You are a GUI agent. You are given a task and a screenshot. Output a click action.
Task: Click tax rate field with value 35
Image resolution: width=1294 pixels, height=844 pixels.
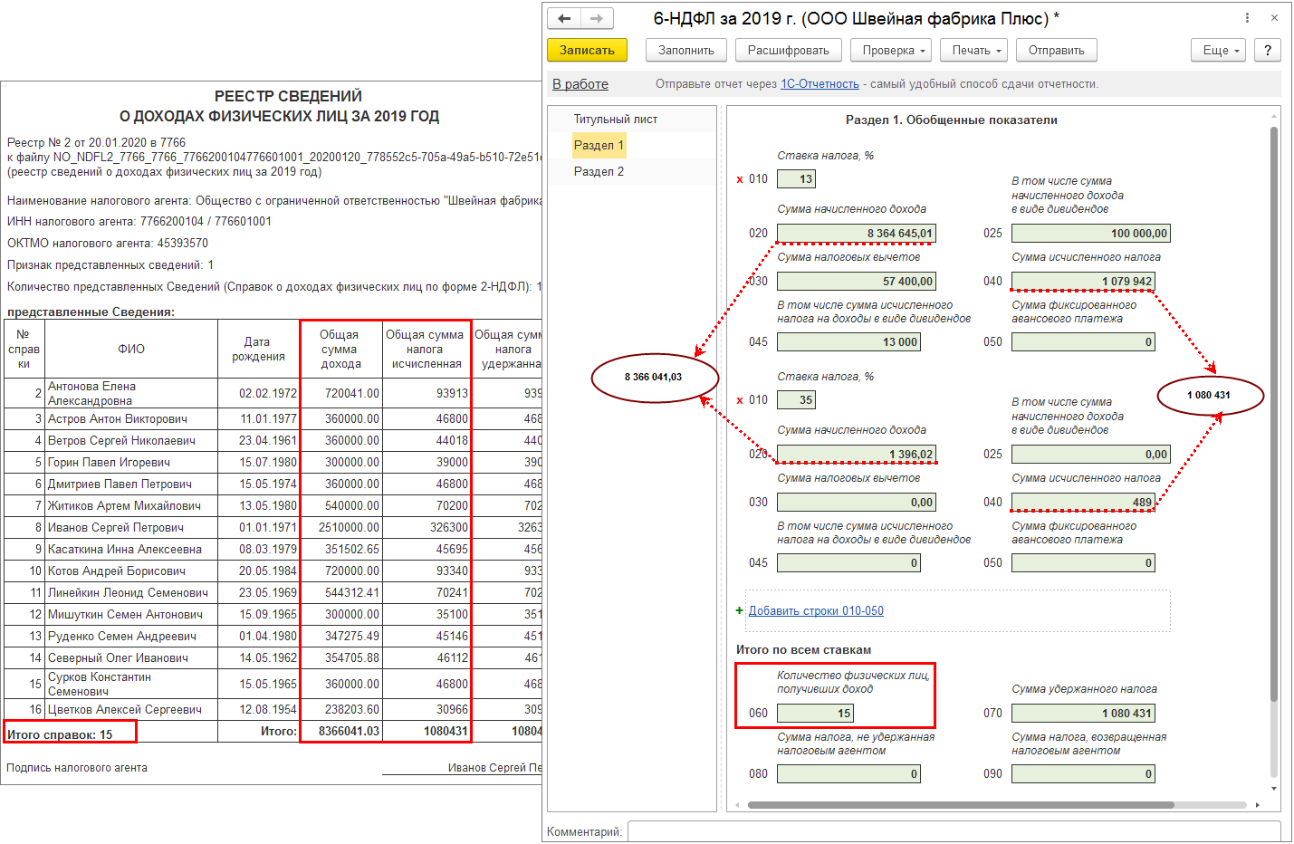tap(796, 400)
